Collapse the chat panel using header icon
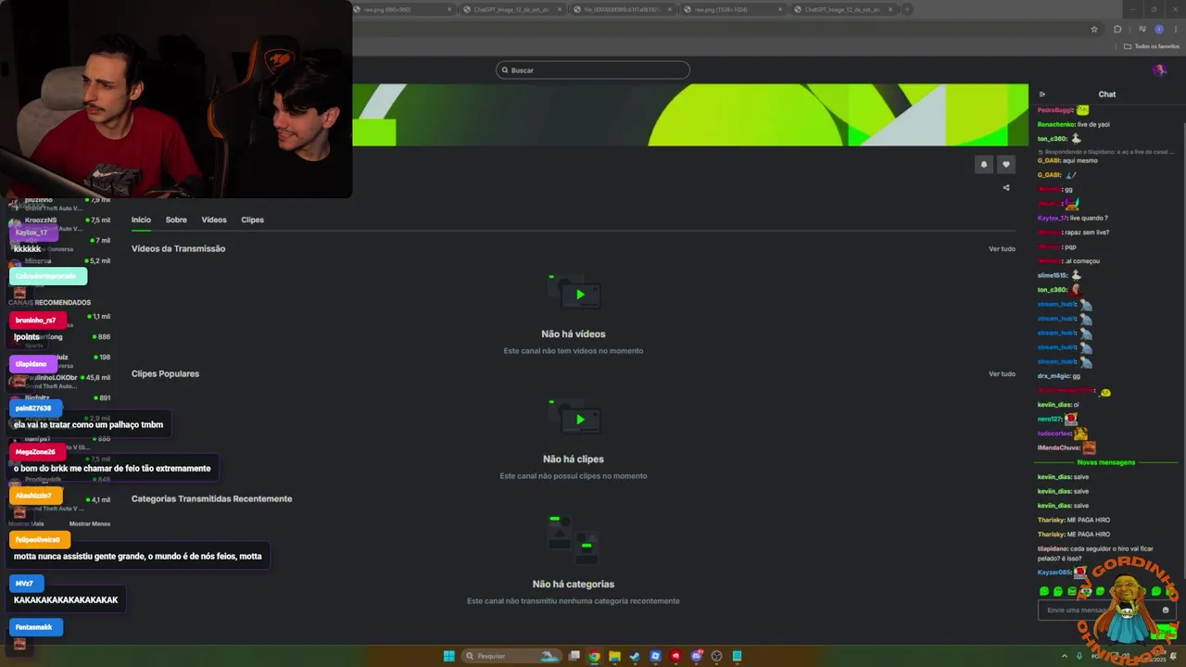Viewport: 1186px width, 667px height. [1042, 94]
